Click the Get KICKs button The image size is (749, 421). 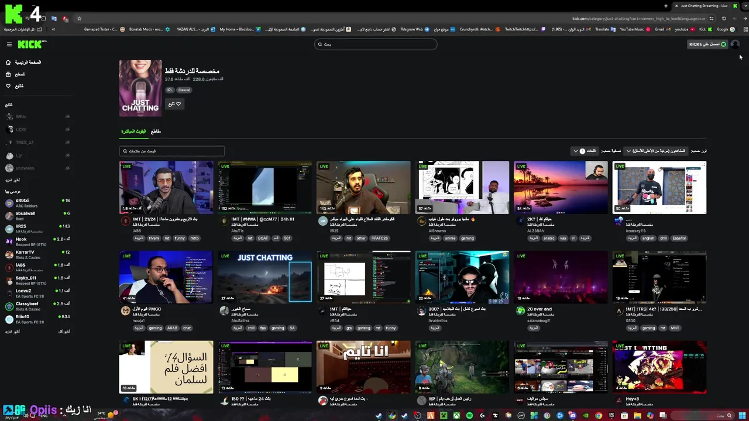point(707,44)
